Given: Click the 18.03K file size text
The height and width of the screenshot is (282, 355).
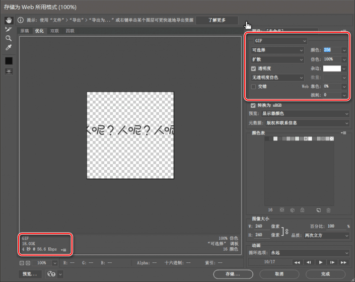Looking at the screenshot, I should pos(29,244).
